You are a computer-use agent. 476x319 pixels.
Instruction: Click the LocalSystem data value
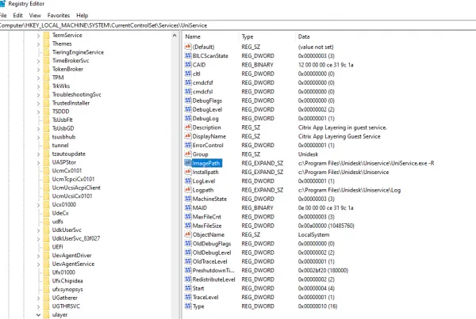point(313,234)
